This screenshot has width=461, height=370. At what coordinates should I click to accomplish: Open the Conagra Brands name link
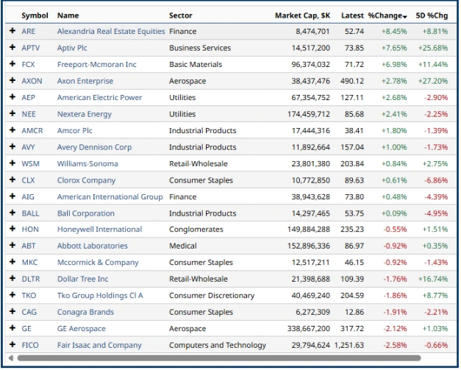click(x=85, y=312)
